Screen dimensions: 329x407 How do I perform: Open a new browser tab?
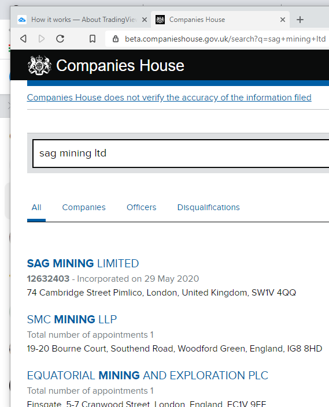[x=300, y=20]
